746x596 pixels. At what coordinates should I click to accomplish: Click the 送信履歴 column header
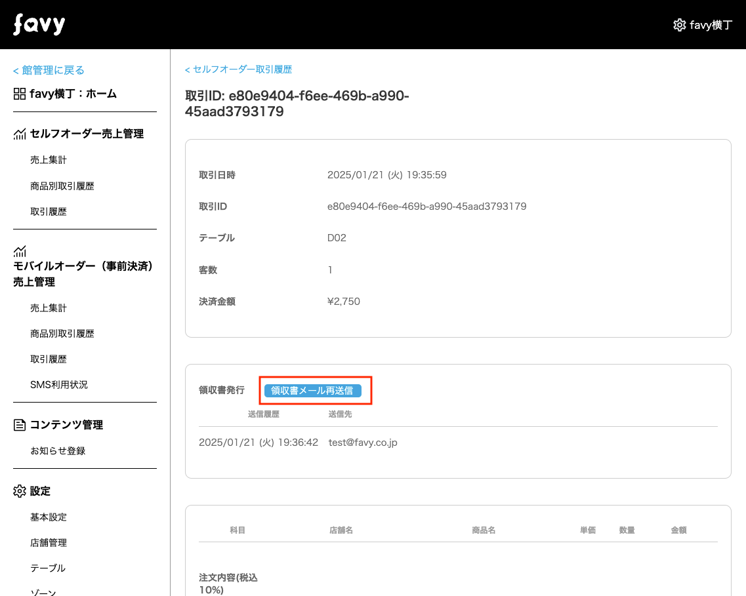pos(264,414)
